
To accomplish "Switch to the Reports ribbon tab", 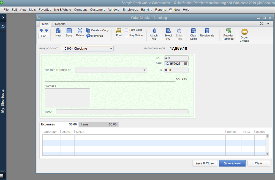I will click(60, 24).
